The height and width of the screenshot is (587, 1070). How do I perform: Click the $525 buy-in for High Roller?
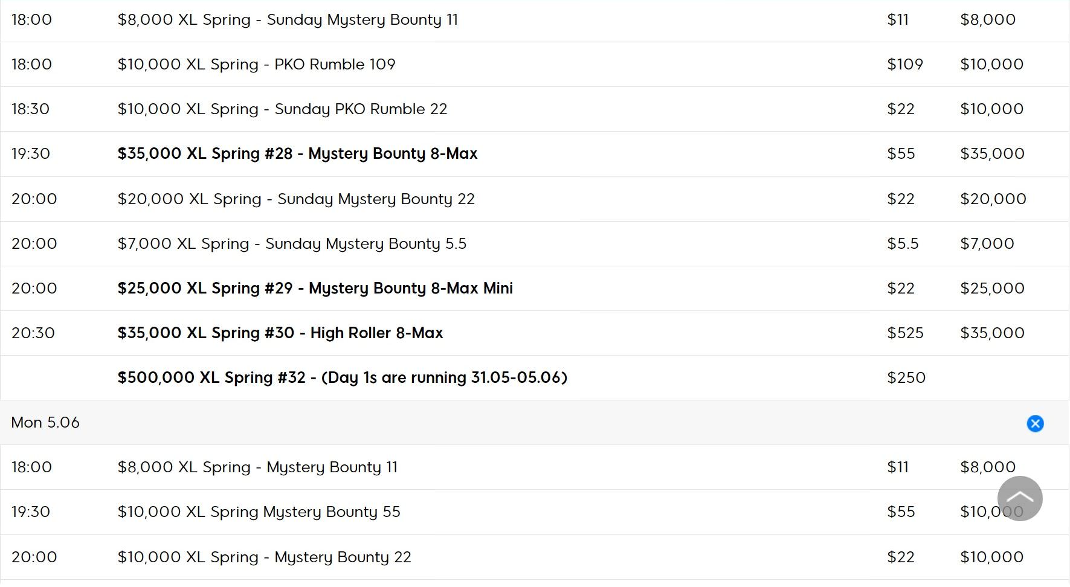click(905, 333)
